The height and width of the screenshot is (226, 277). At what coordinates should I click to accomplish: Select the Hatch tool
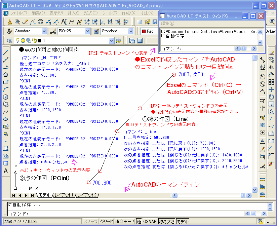(x=6, y=149)
